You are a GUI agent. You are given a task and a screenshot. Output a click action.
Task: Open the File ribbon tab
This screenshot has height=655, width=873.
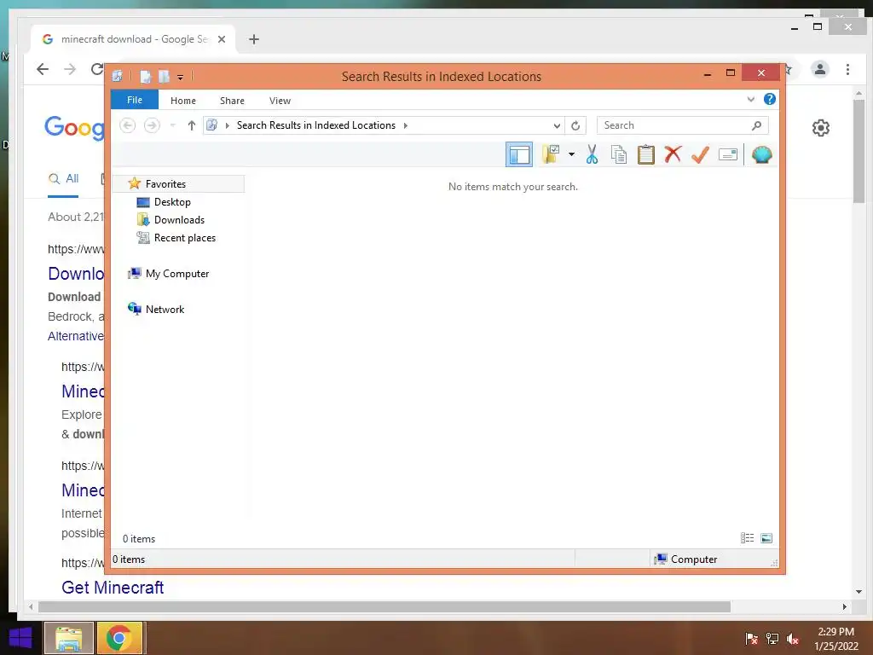click(x=135, y=100)
